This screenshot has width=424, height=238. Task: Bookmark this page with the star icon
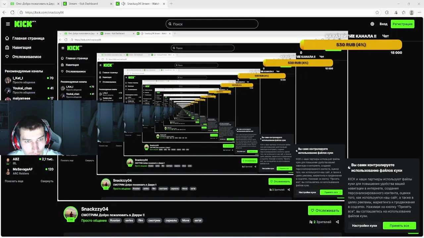(377, 13)
